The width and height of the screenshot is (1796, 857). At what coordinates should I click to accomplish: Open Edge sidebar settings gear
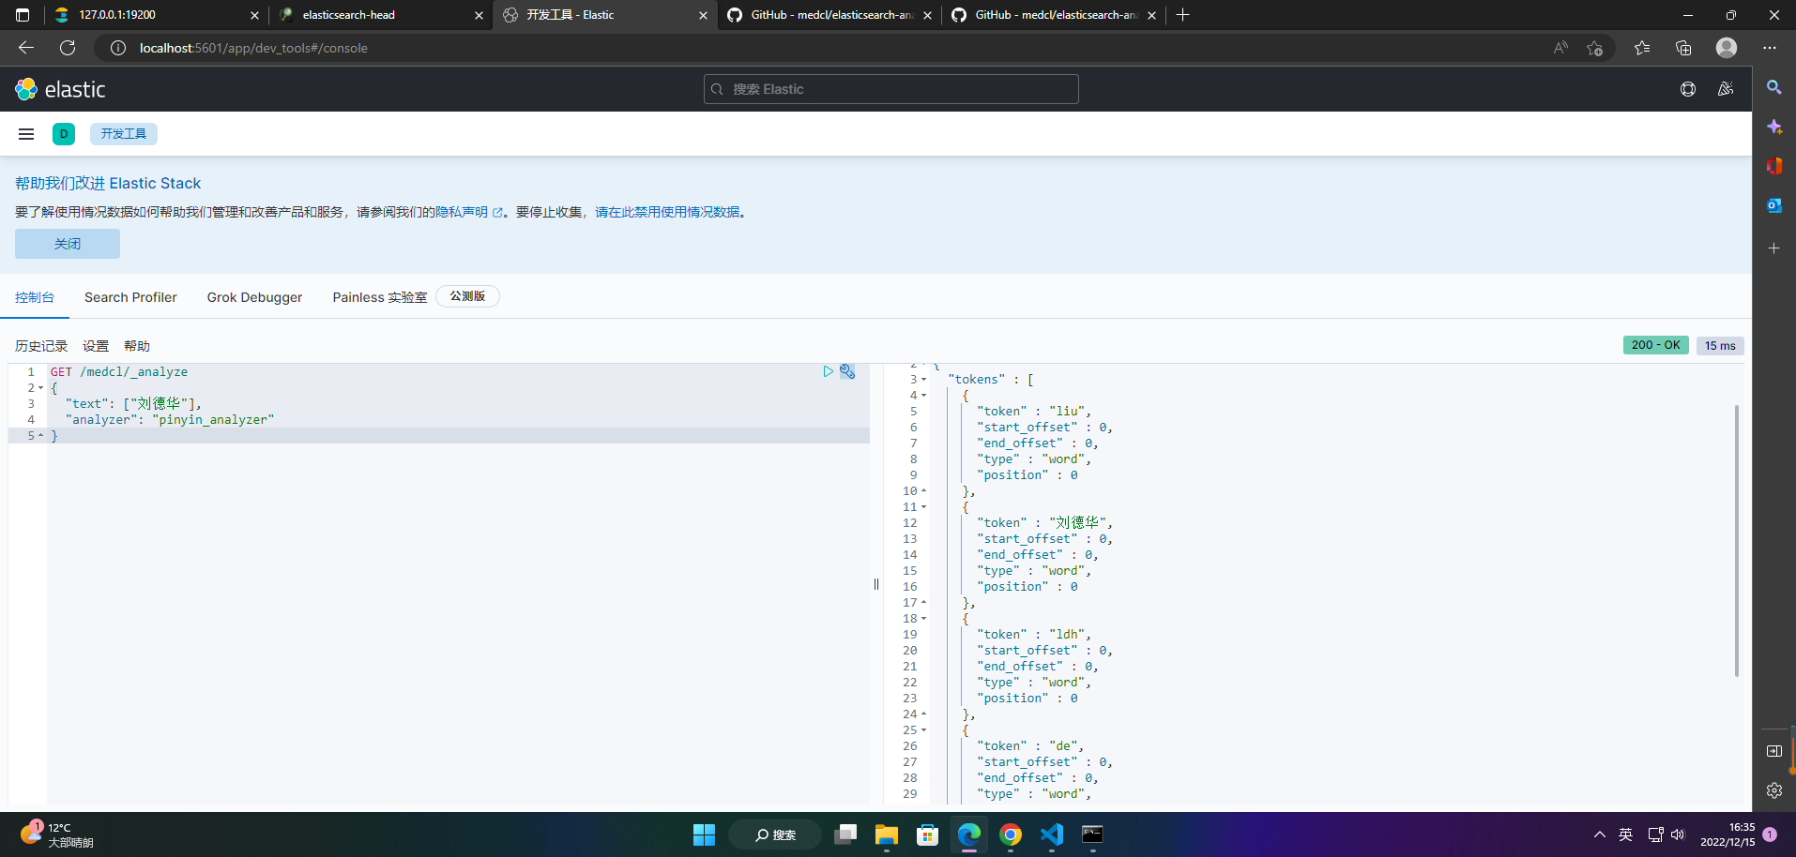coord(1773,790)
